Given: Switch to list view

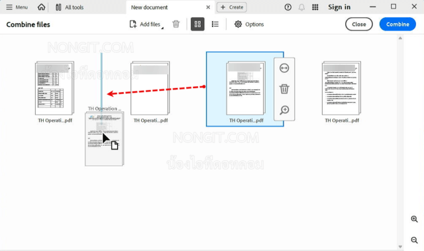Looking at the screenshot, I should (x=215, y=24).
